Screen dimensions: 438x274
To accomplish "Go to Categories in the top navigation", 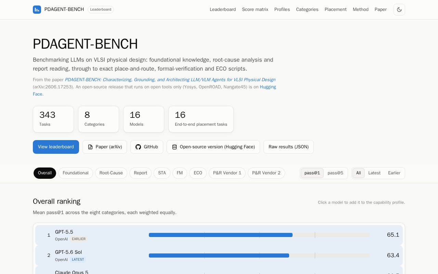I will 307,10.
